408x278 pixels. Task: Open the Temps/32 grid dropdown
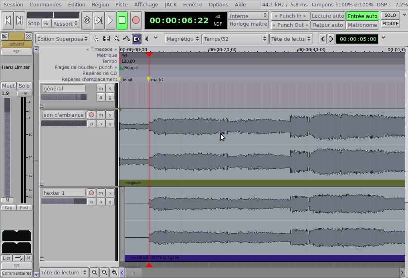tap(235, 39)
